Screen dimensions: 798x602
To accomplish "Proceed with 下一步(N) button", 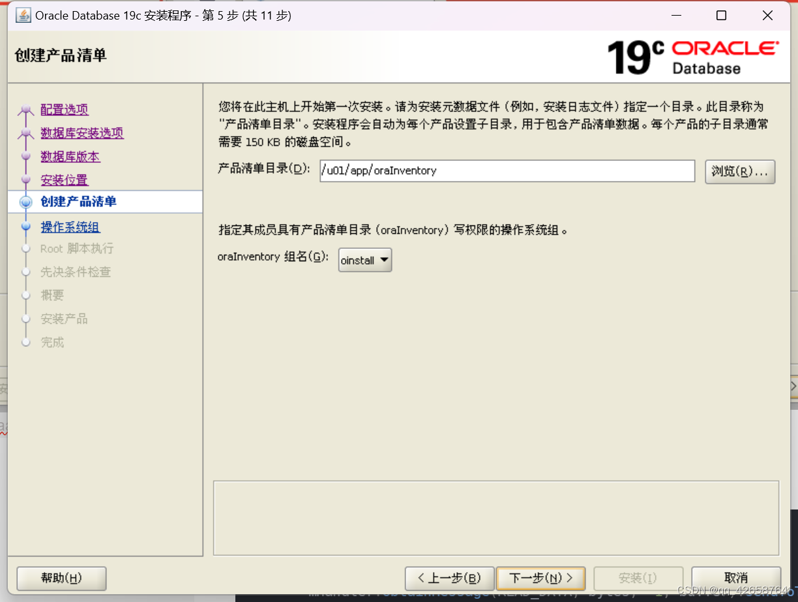I will 540,578.
